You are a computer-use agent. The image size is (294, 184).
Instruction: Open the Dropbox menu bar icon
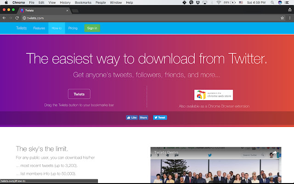pyautogui.click(x=198, y=2)
